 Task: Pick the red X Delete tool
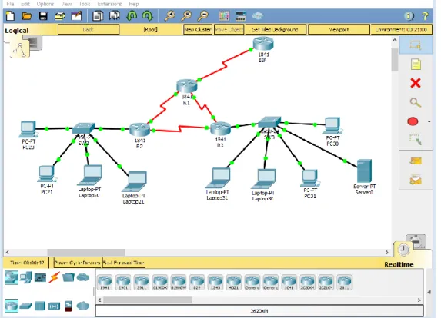point(416,83)
